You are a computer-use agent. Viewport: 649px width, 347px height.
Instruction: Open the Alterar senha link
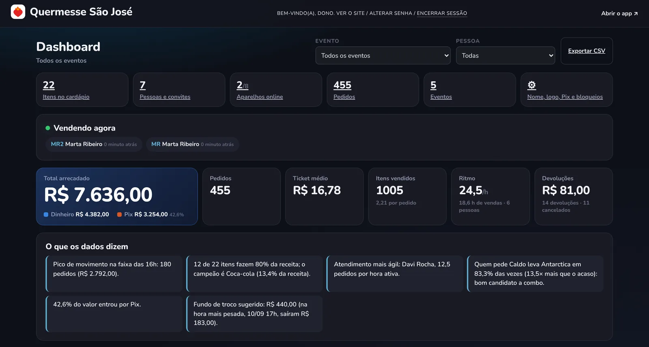[391, 13]
